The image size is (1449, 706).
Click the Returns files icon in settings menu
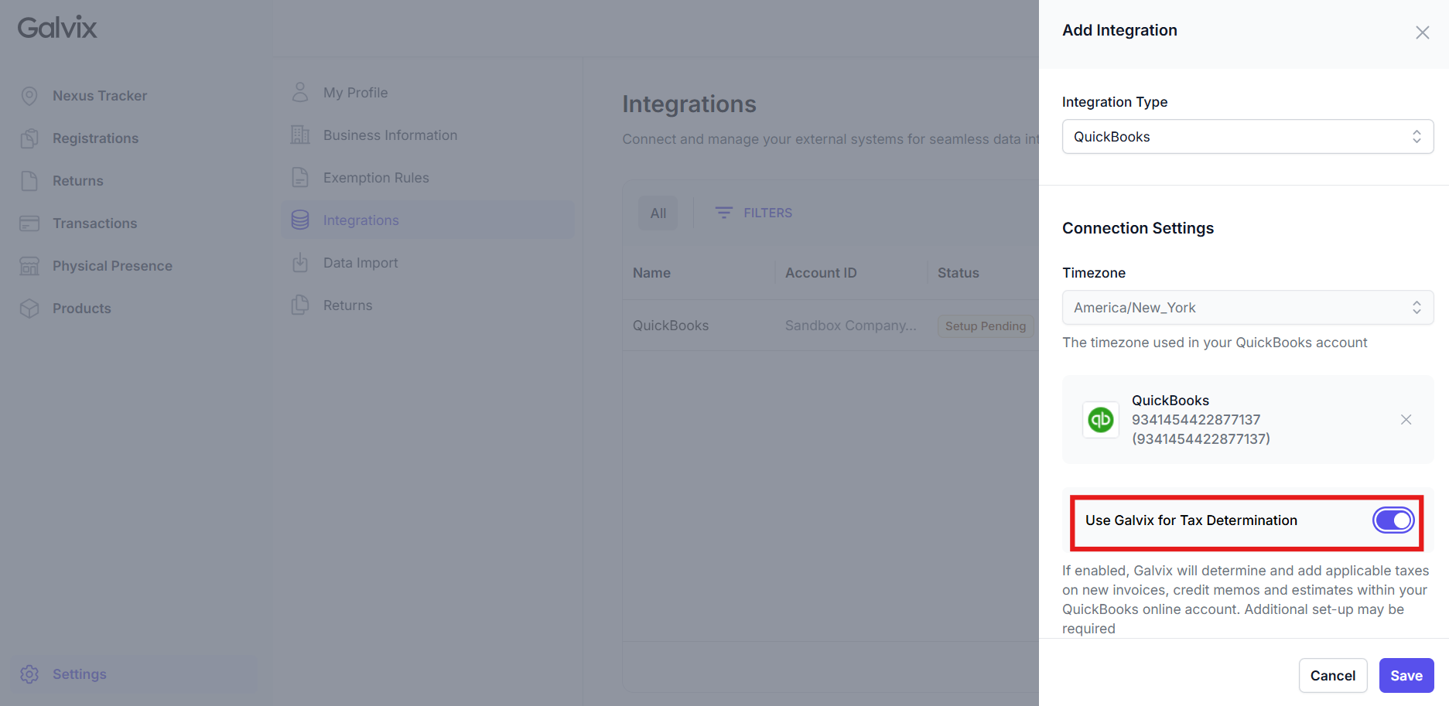point(300,305)
